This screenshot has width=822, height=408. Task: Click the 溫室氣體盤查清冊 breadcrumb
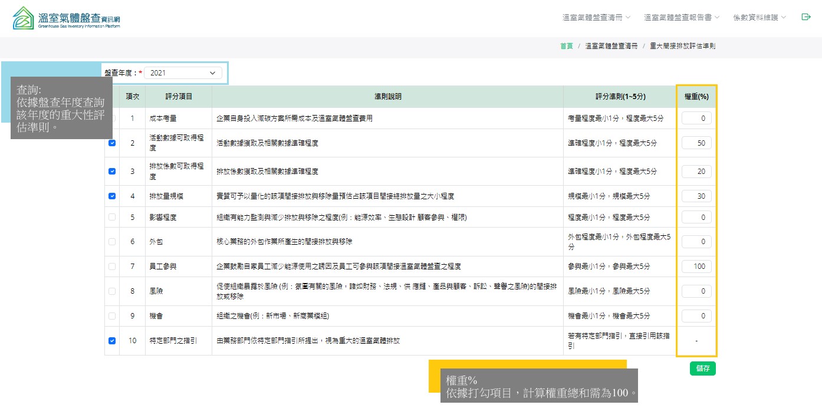point(611,46)
